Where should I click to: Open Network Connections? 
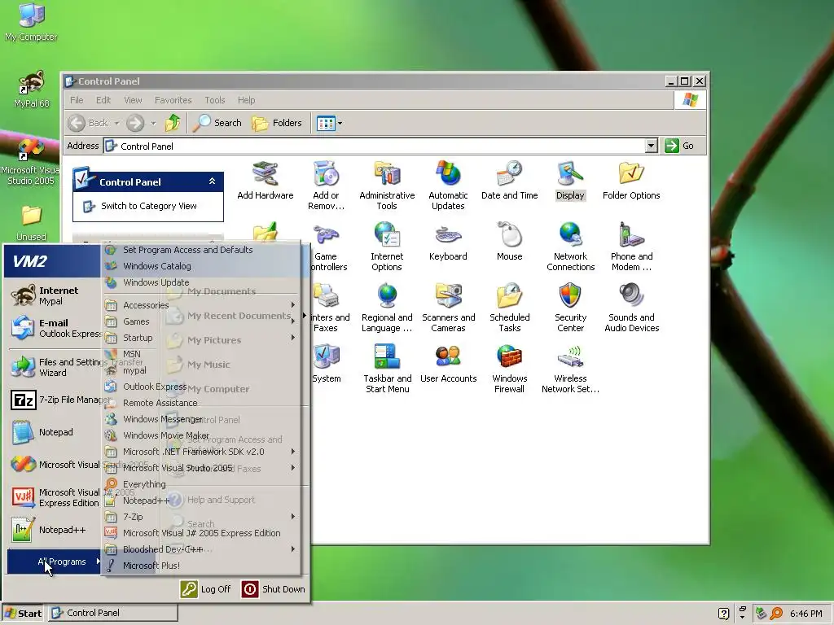(x=570, y=247)
